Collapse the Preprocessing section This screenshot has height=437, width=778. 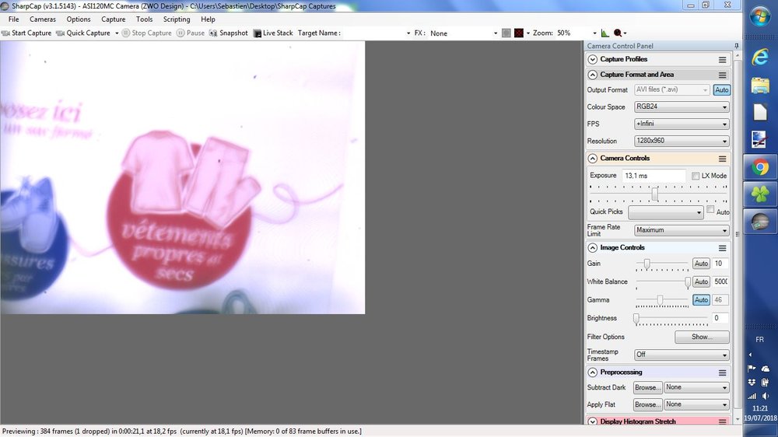point(592,372)
